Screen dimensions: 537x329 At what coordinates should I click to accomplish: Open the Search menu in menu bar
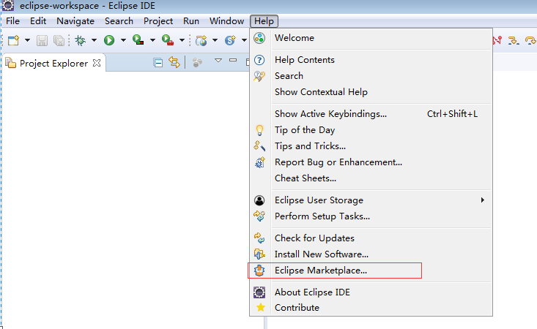pyautogui.click(x=119, y=21)
